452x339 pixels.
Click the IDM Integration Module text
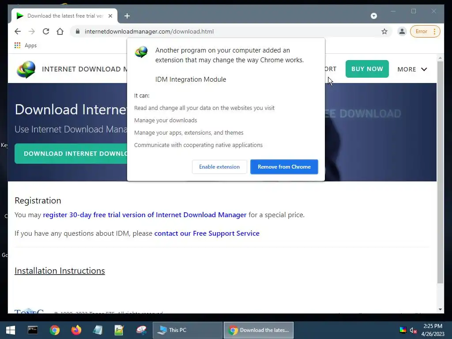click(191, 79)
